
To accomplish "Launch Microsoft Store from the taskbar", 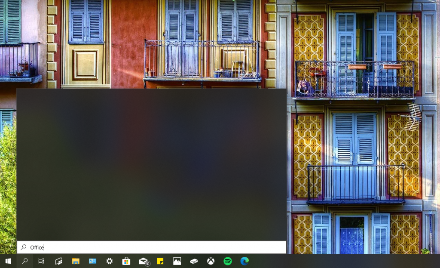I will coord(126,261).
